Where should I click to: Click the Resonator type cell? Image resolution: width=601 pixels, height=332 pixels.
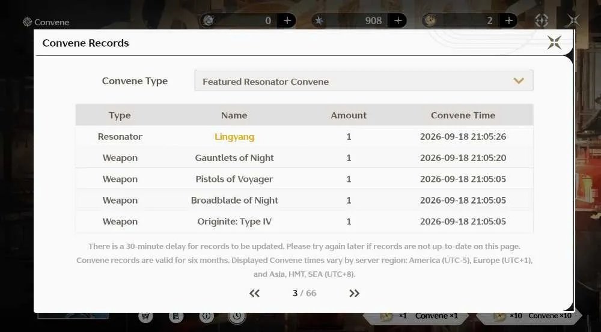[120, 137]
